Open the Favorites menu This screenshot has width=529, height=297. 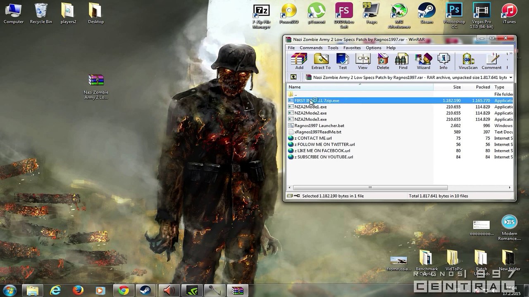tap(352, 48)
